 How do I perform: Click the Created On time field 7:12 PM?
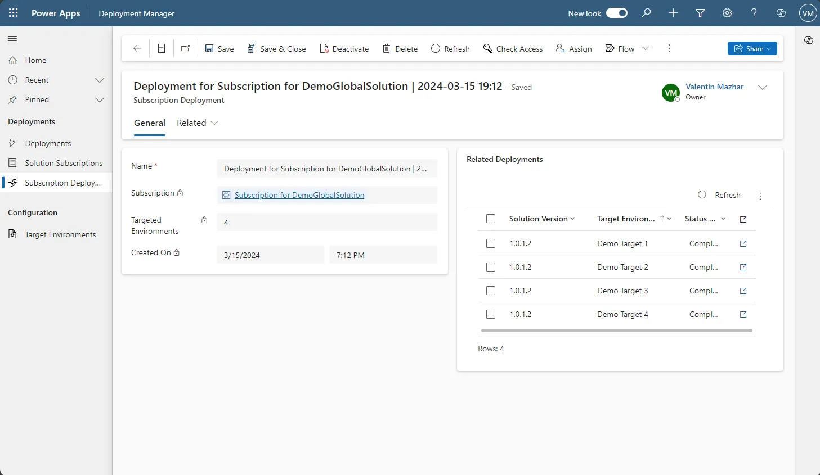[383, 255]
